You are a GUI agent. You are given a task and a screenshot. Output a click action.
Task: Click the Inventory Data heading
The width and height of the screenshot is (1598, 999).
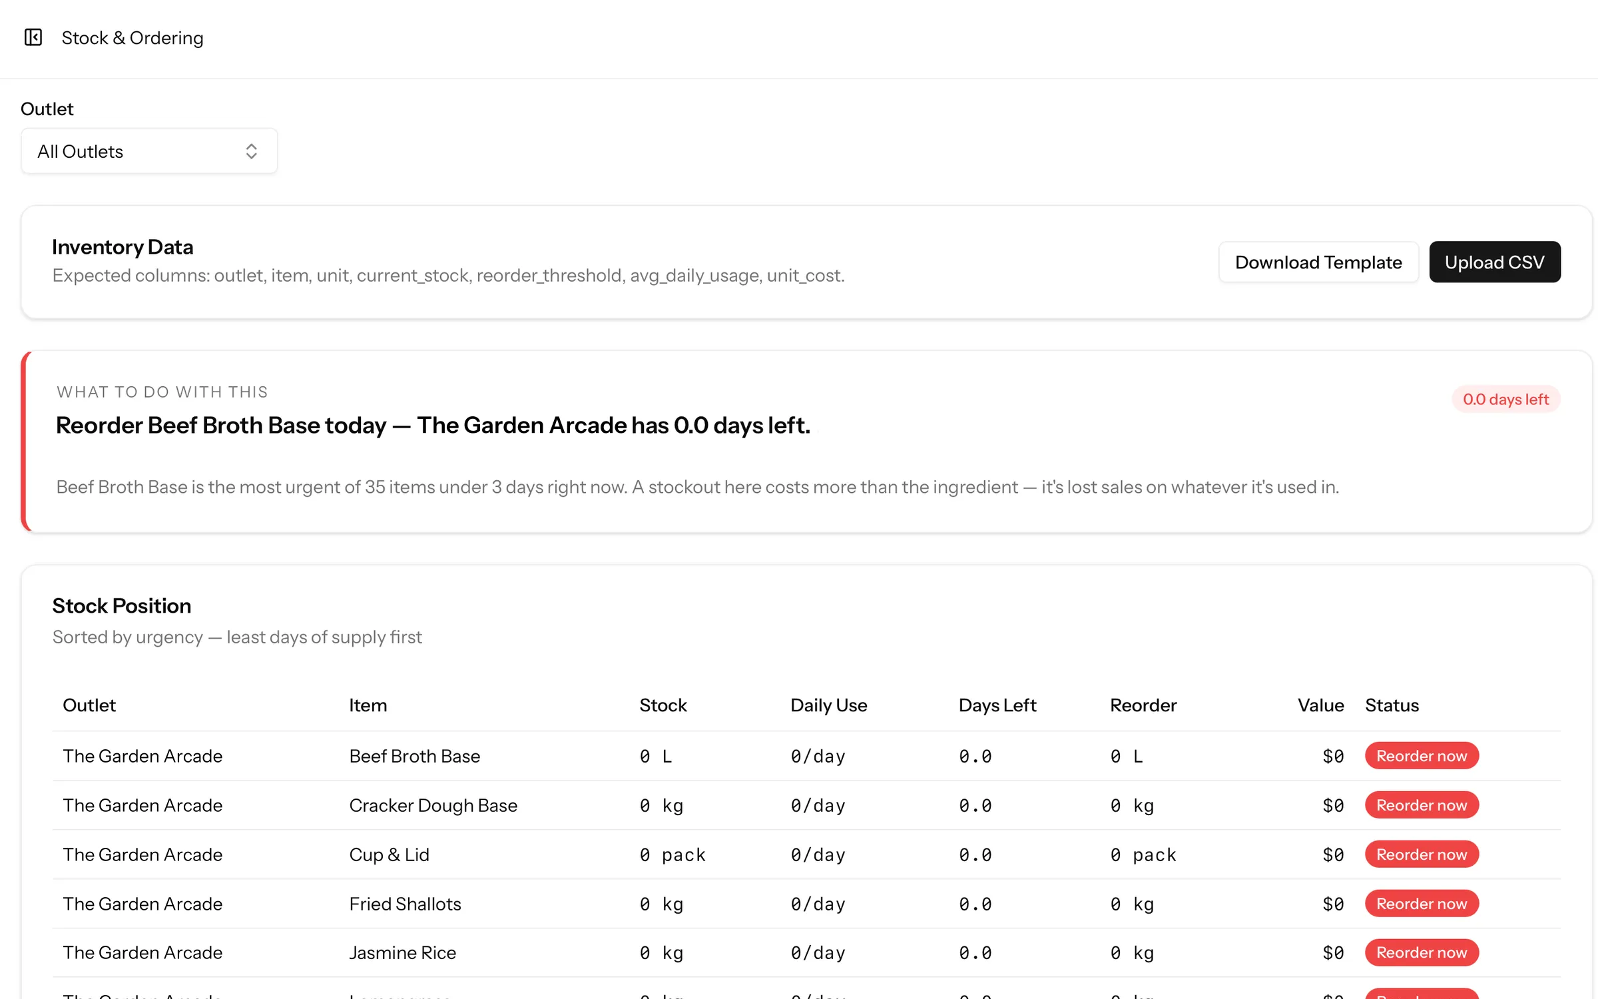point(123,247)
